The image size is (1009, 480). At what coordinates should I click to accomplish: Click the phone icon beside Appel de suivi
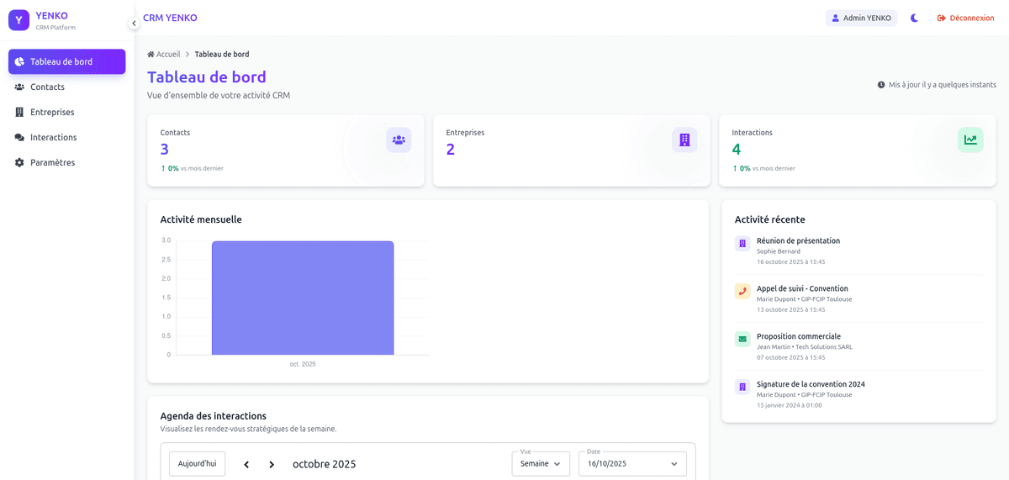[x=742, y=292]
